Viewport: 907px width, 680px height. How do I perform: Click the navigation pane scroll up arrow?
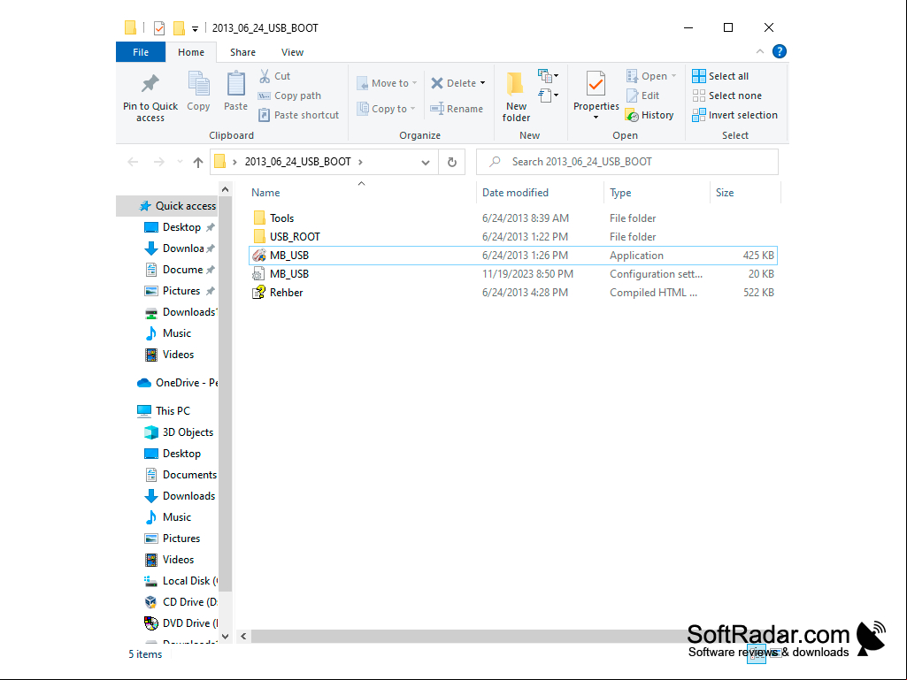tap(226, 189)
